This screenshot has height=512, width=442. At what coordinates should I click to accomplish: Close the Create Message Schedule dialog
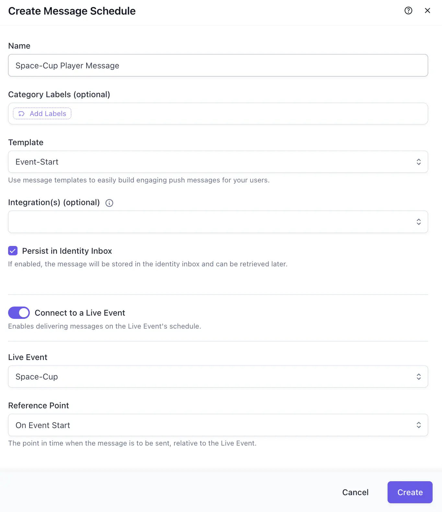point(427,11)
